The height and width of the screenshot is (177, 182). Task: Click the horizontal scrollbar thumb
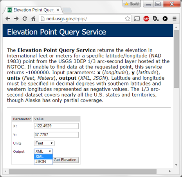(83, 171)
